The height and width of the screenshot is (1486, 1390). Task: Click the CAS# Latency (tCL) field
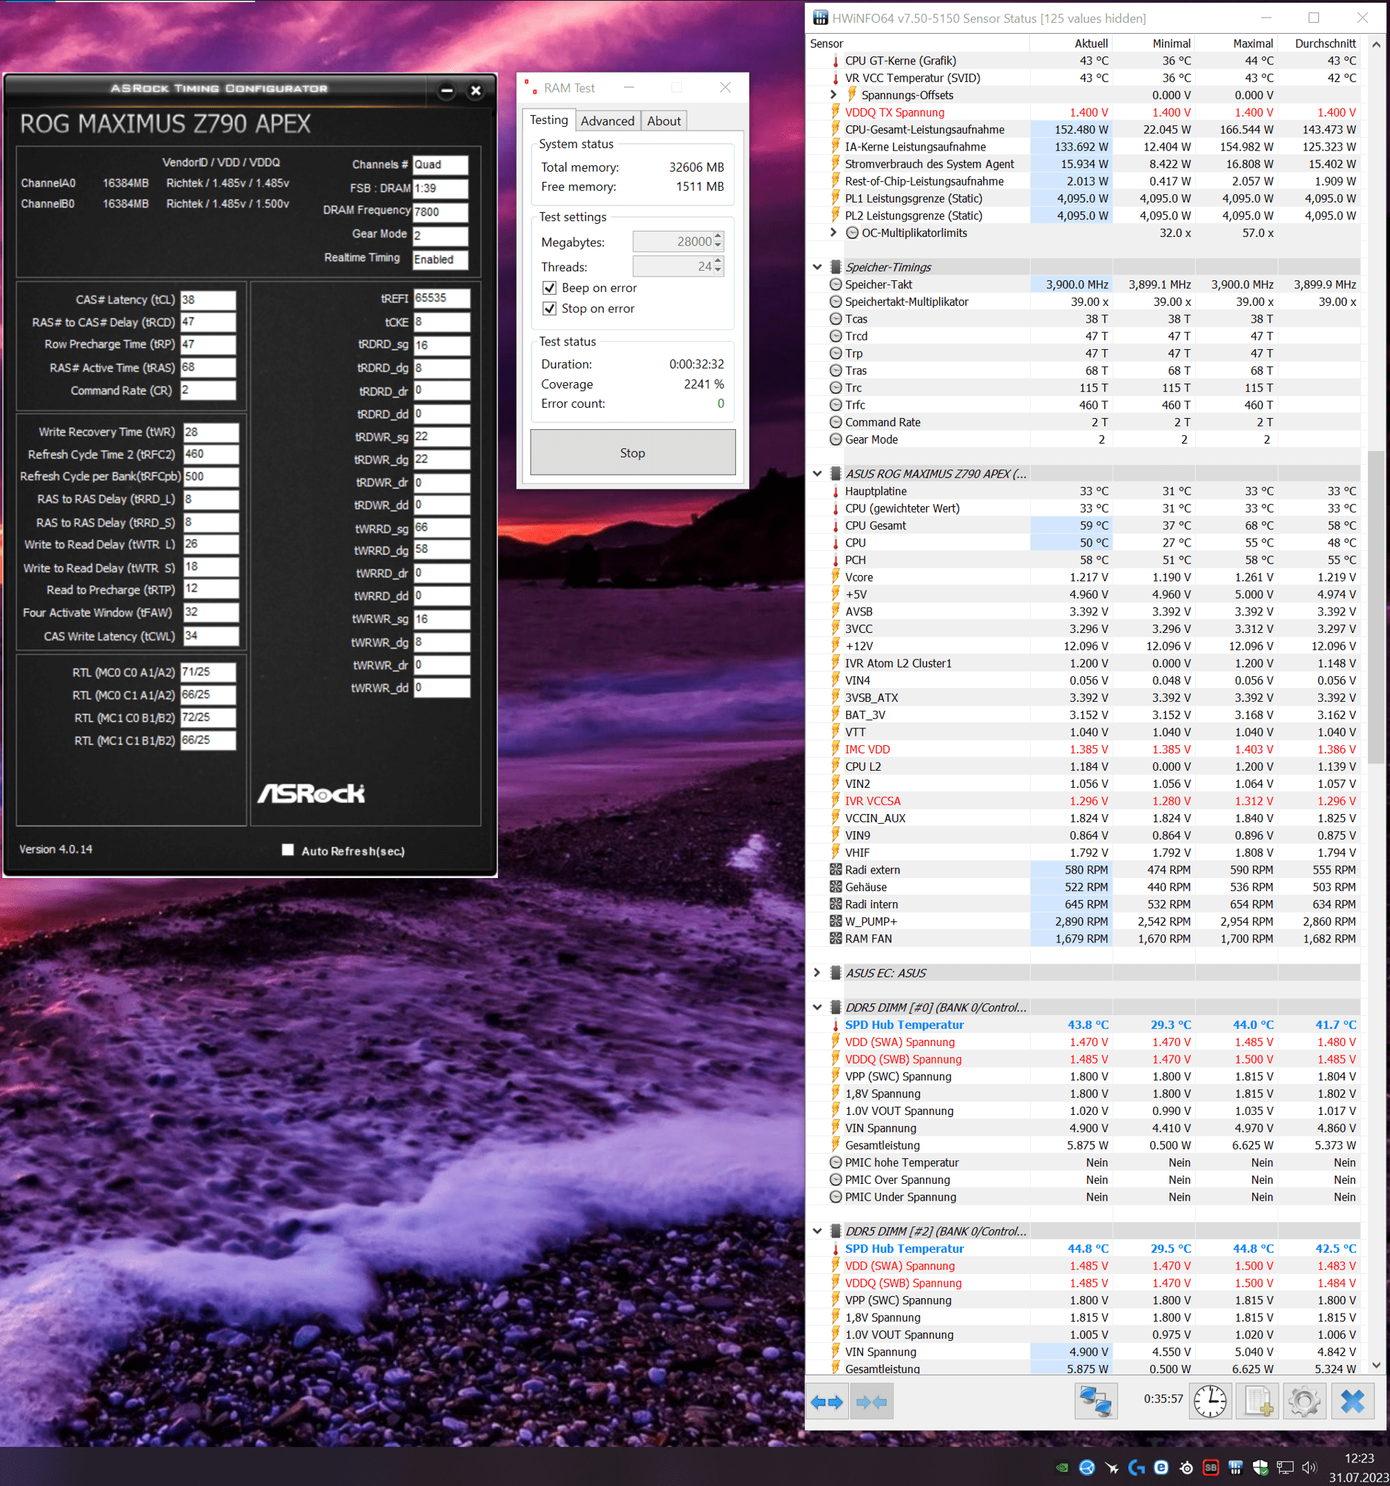pos(207,300)
